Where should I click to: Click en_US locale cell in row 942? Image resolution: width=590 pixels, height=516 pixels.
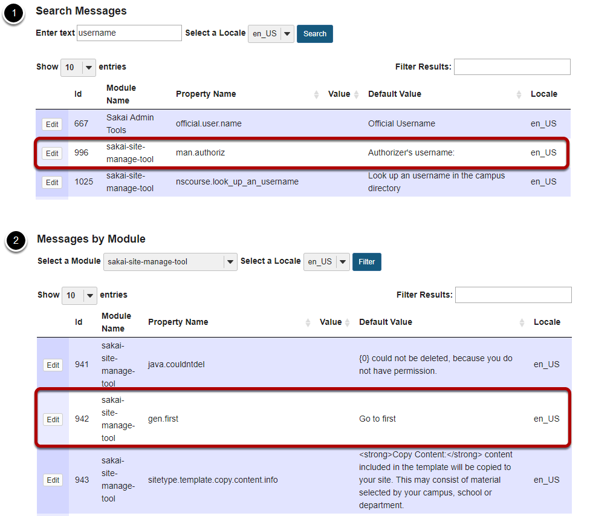[x=546, y=419]
